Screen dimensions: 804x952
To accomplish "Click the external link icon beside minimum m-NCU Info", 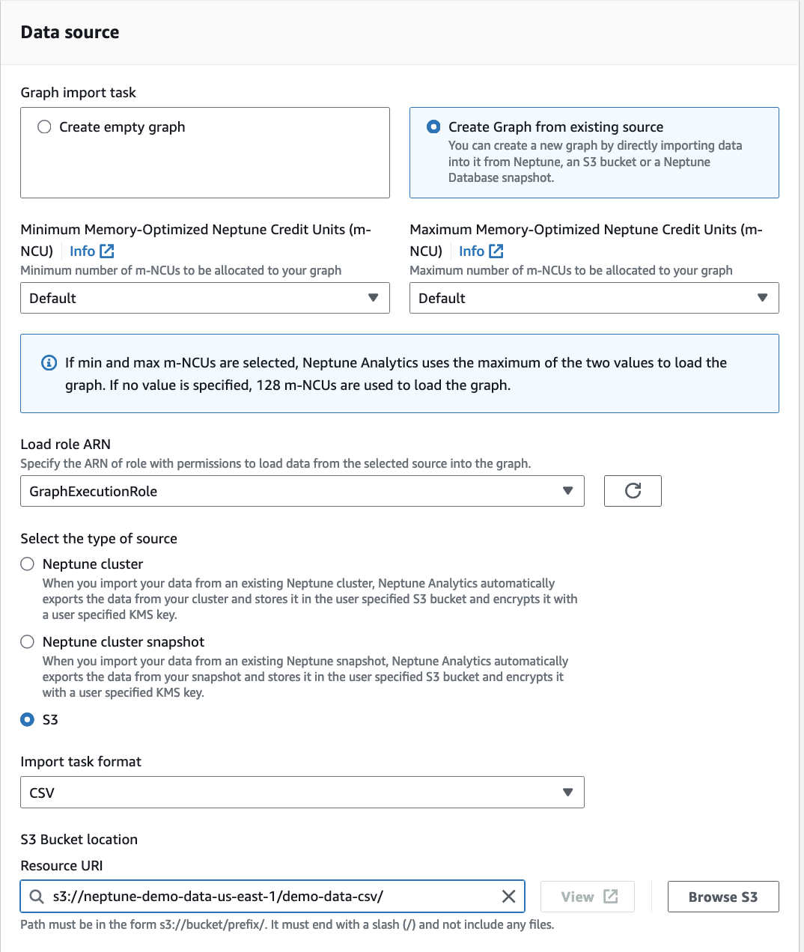I will pos(106,250).
